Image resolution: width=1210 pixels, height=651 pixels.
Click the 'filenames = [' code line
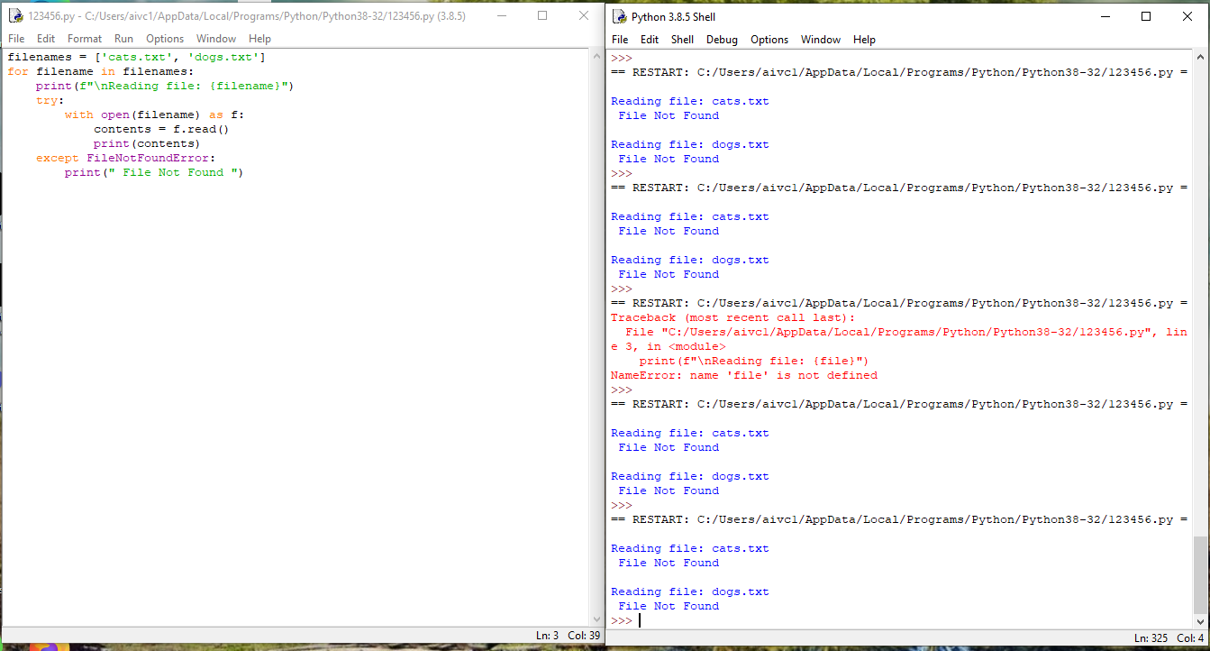tap(136, 57)
